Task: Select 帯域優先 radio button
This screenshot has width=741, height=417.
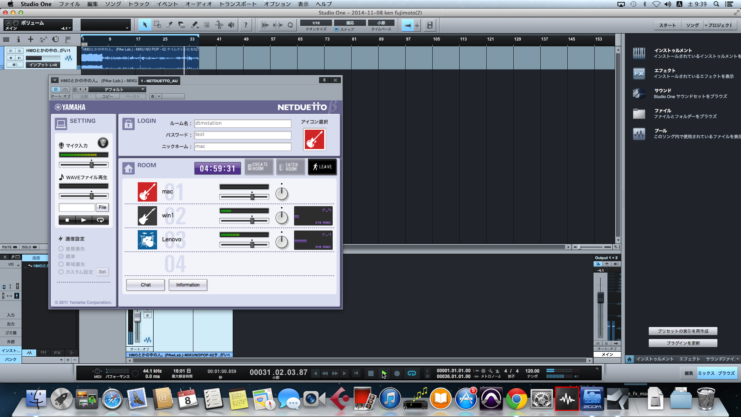Action: click(61, 264)
